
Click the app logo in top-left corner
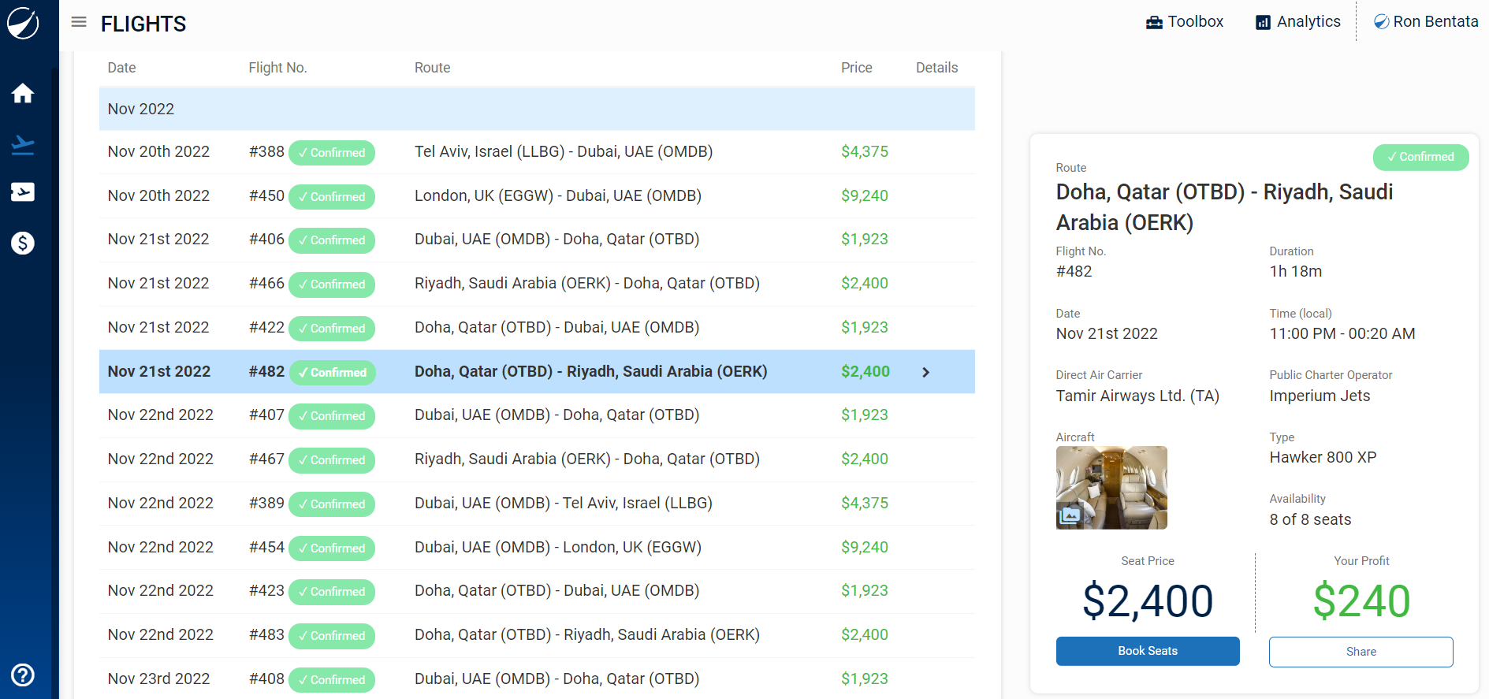pos(23,23)
